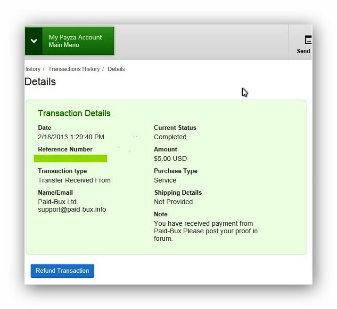The width and height of the screenshot is (337, 309).
Task: Select the Transaction Details heading
Action: (74, 113)
